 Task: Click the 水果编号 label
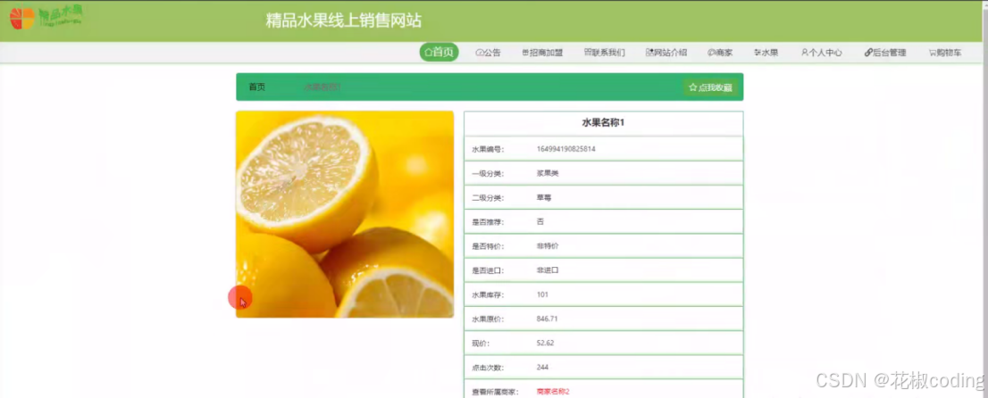pyautogui.click(x=489, y=149)
